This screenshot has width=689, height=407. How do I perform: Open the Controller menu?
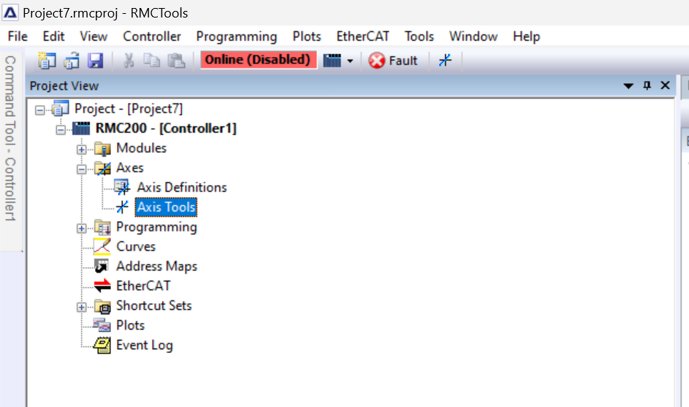point(151,36)
